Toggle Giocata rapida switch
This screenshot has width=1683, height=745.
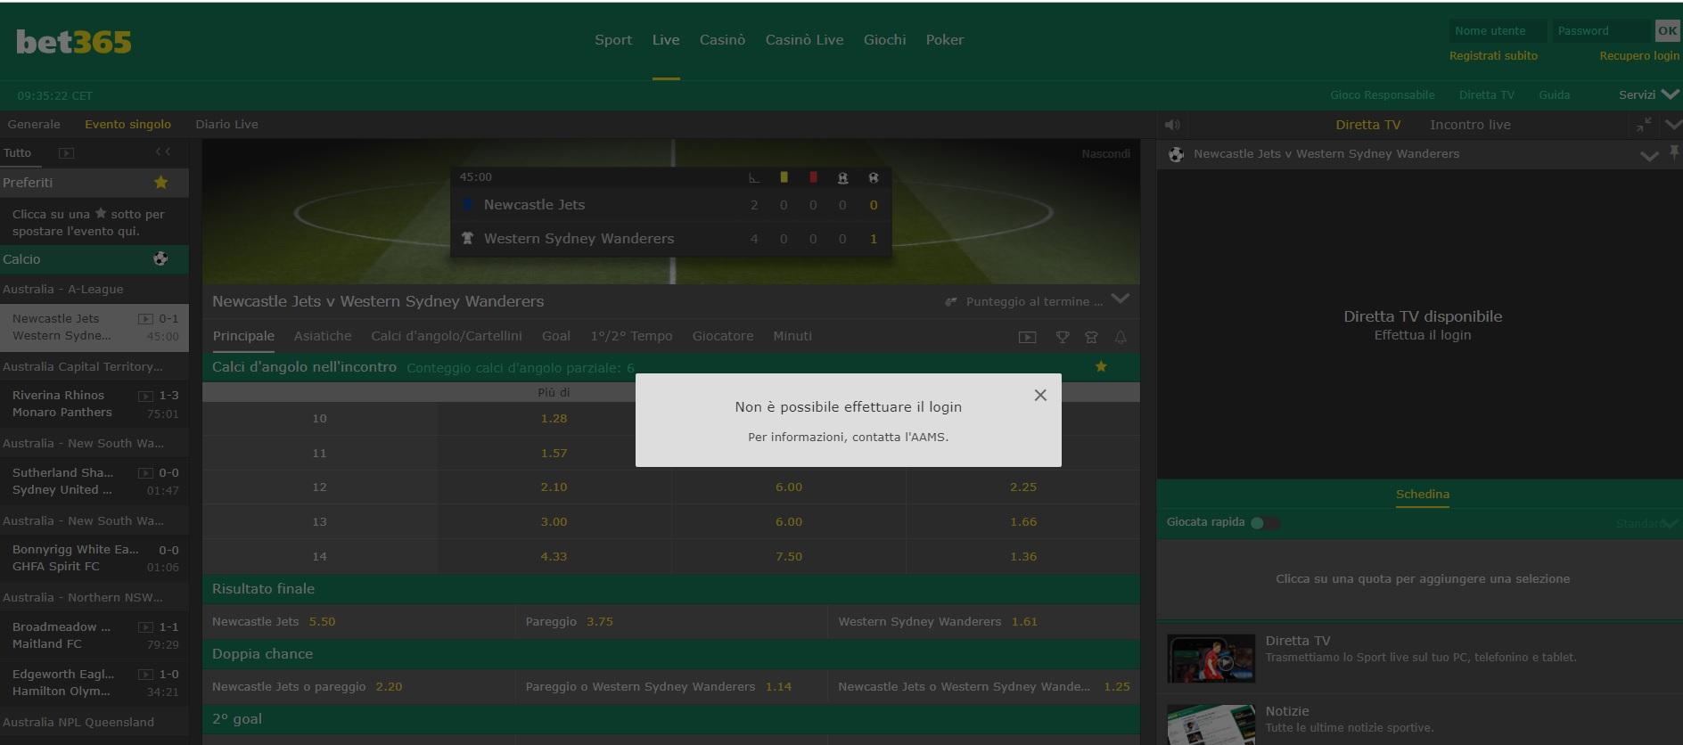click(x=1264, y=522)
